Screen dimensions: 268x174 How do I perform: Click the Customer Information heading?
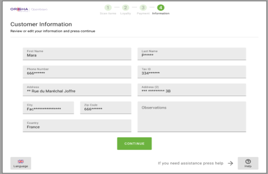click(x=41, y=24)
